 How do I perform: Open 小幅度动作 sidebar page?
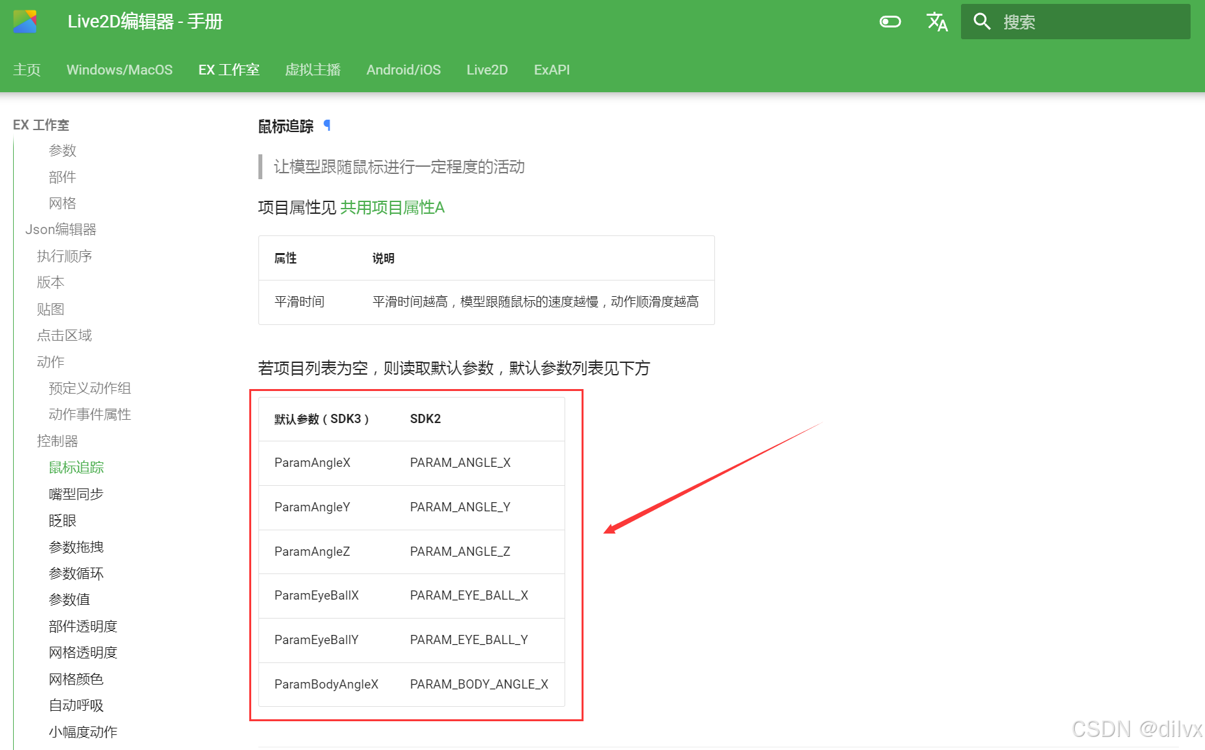(83, 732)
